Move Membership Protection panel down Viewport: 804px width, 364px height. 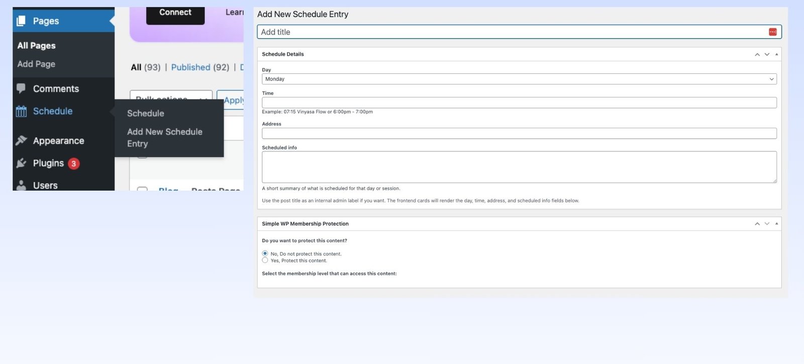767,224
